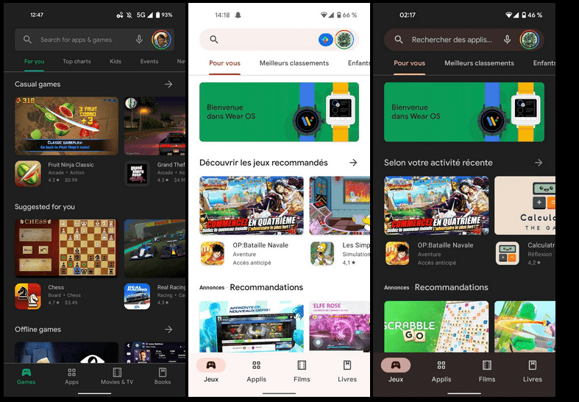The height and width of the screenshot is (402, 579).
Task: Select Applis in the right phone bottom bar
Action: coord(441,371)
